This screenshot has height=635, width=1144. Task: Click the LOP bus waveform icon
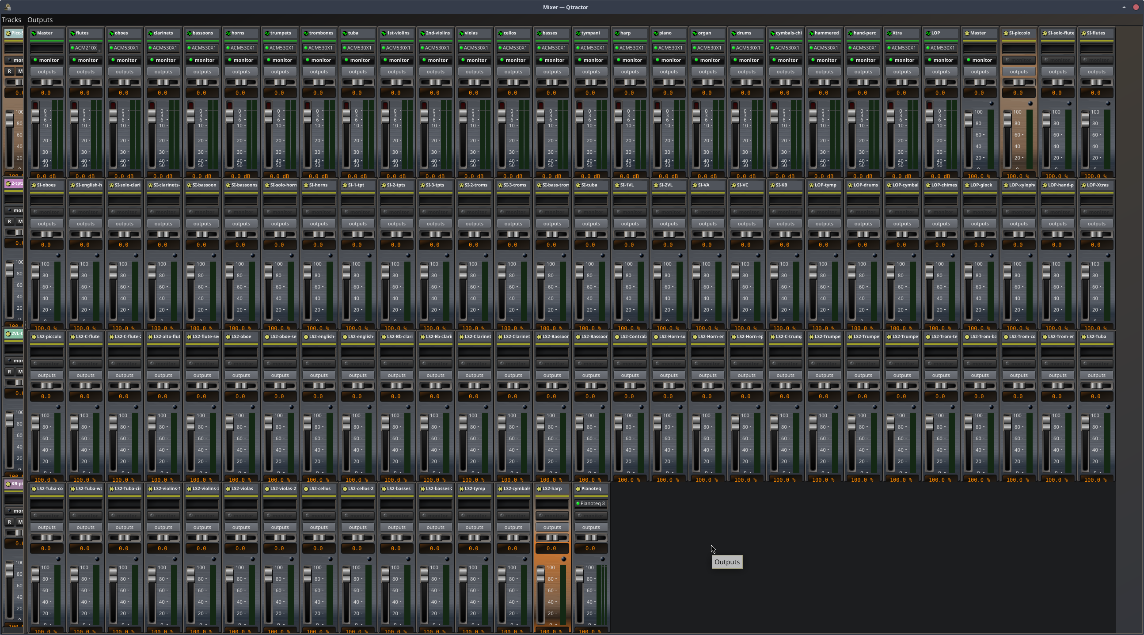pos(928,33)
